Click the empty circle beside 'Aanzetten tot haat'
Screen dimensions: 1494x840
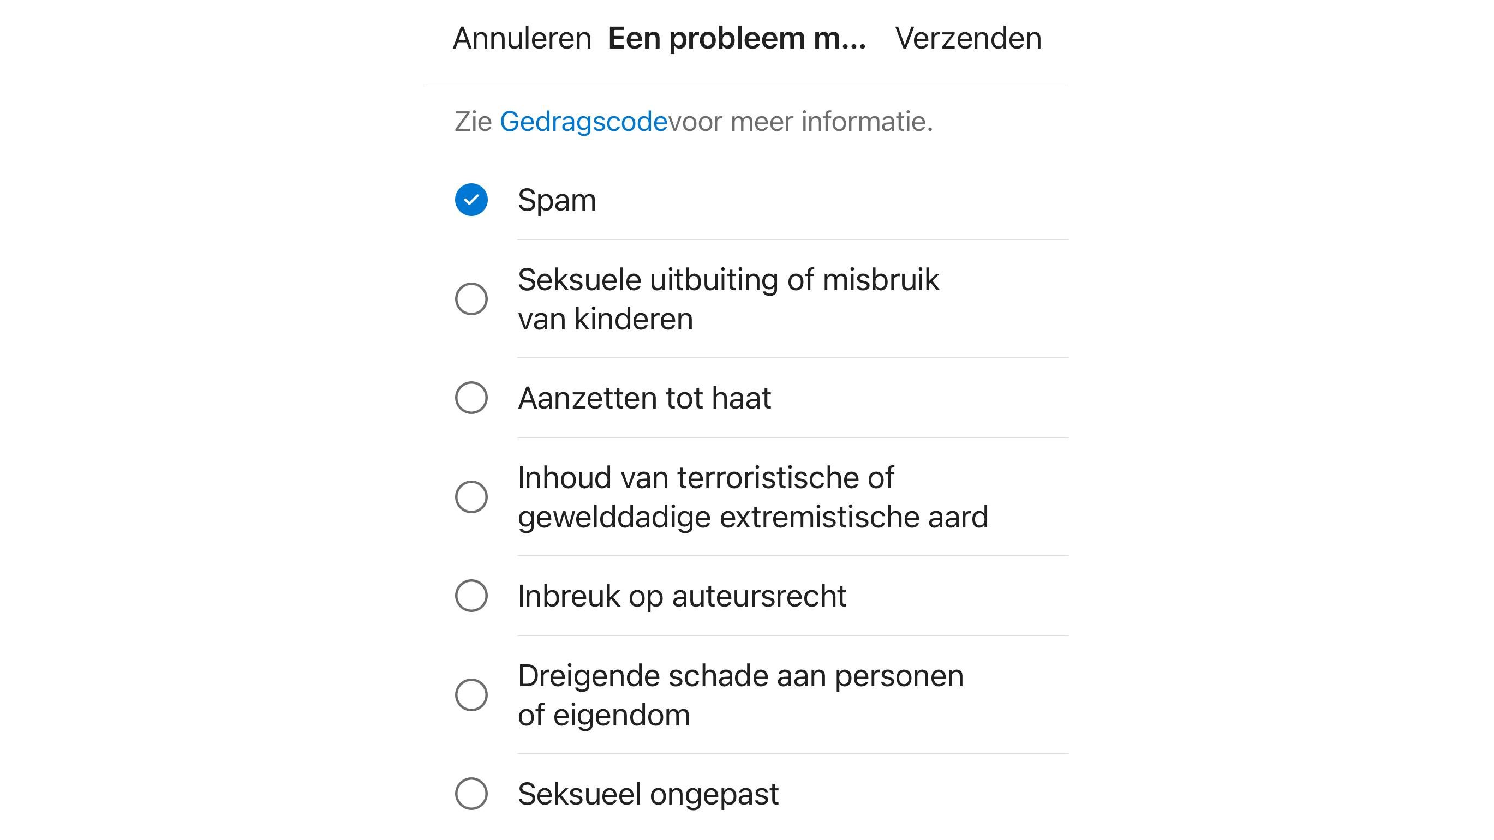(471, 397)
